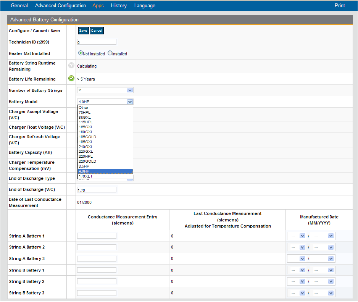Click the Save button
This screenshot has height=302, width=358.
click(83, 31)
